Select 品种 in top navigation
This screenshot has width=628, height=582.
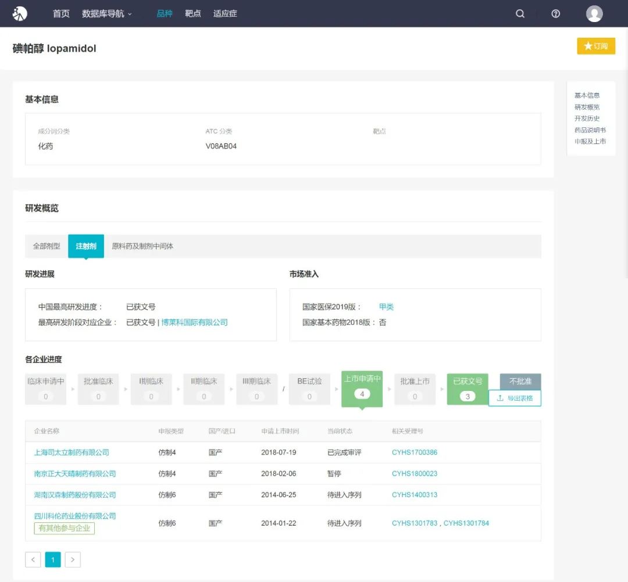point(164,13)
